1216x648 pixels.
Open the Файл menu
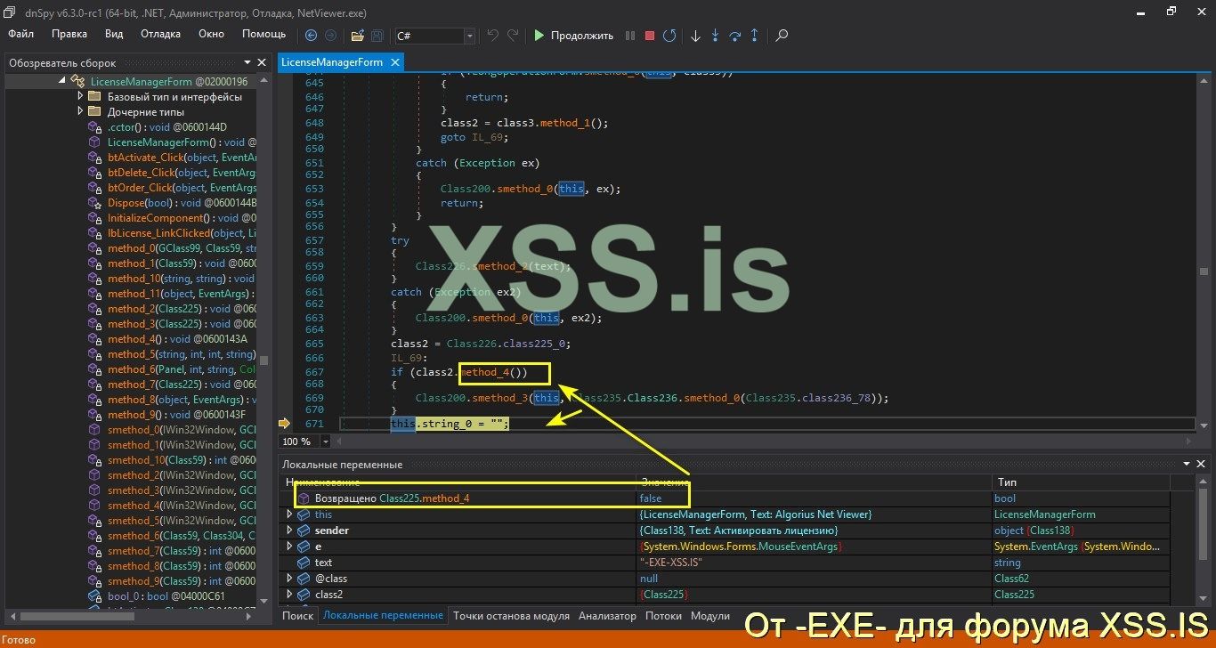click(x=20, y=34)
